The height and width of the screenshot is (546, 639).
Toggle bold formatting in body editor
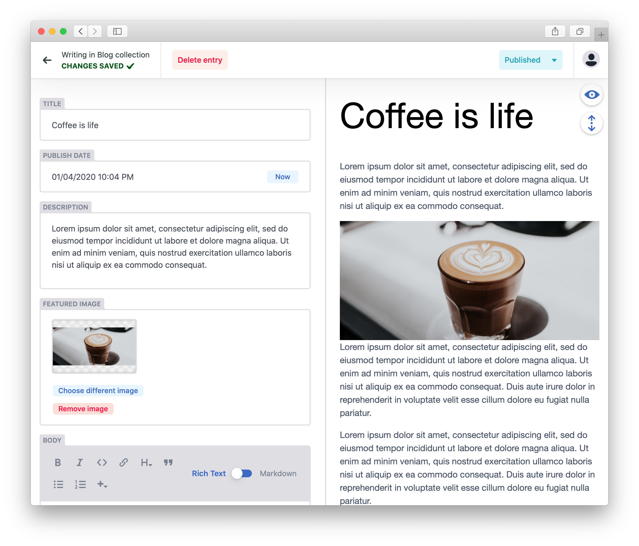point(58,462)
